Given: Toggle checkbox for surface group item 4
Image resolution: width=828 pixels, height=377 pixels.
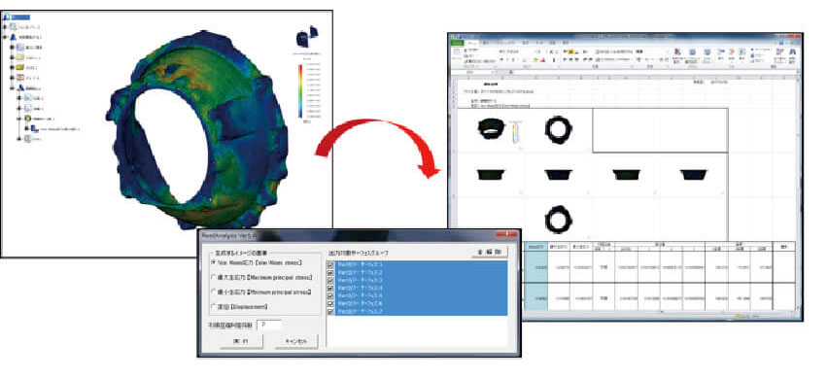Looking at the screenshot, I should [330, 289].
